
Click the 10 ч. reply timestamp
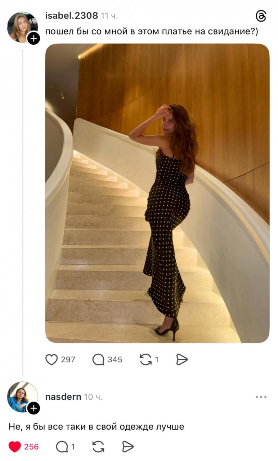point(93,397)
